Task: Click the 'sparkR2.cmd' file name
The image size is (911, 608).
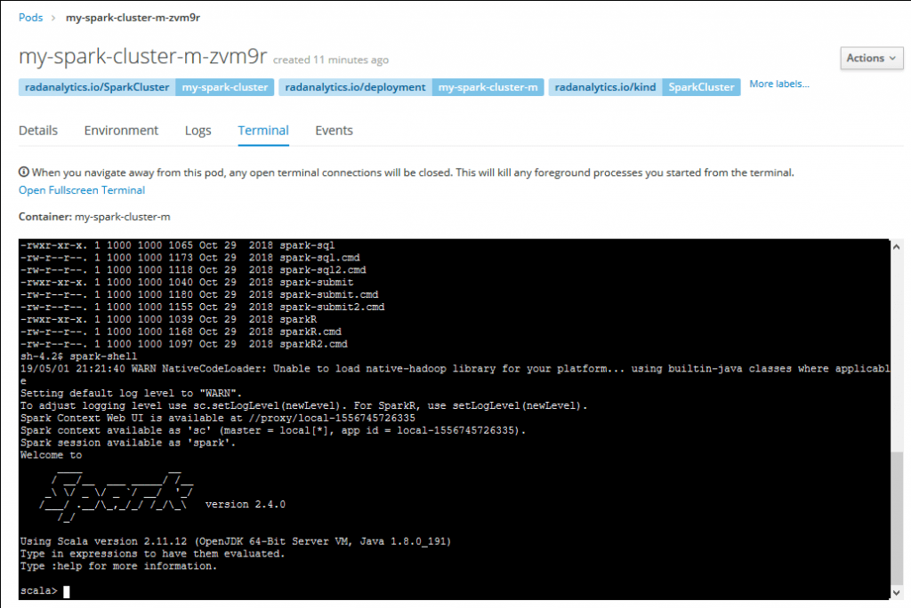Action: (314, 344)
